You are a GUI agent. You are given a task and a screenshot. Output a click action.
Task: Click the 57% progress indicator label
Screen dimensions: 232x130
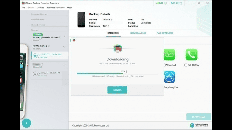pyautogui.click(x=123, y=71)
